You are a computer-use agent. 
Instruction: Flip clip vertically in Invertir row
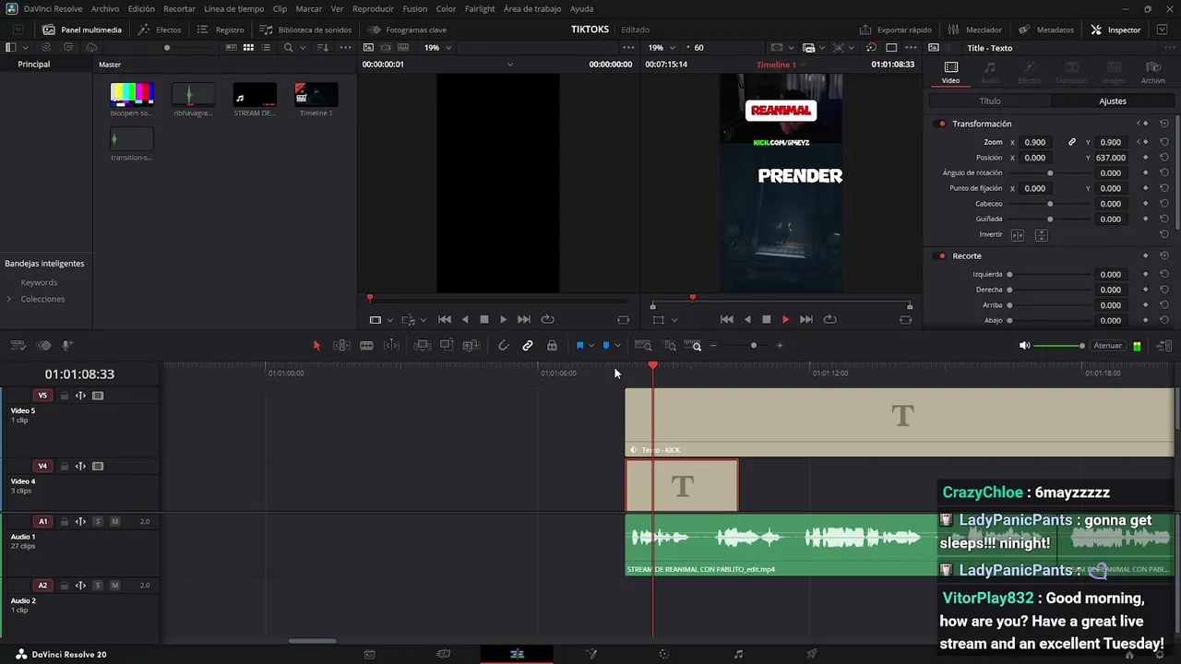tap(1041, 235)
